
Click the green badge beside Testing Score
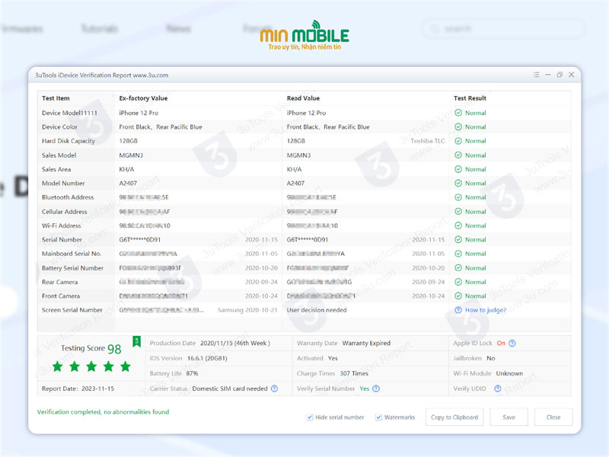136,341
